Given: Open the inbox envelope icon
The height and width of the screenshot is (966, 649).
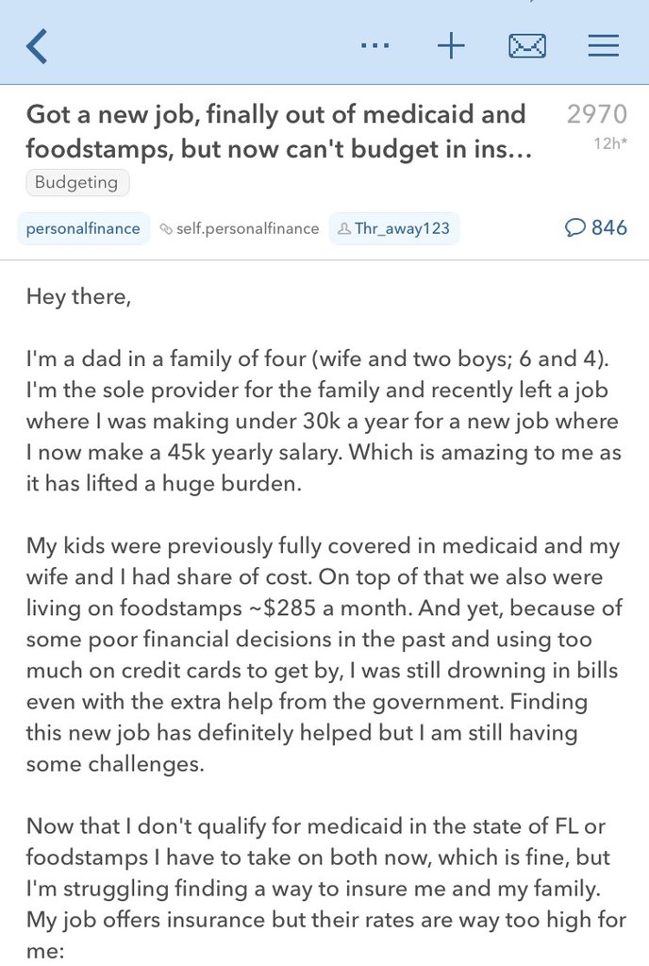Looking at the screenshot, I should click(x=527, y=46).
